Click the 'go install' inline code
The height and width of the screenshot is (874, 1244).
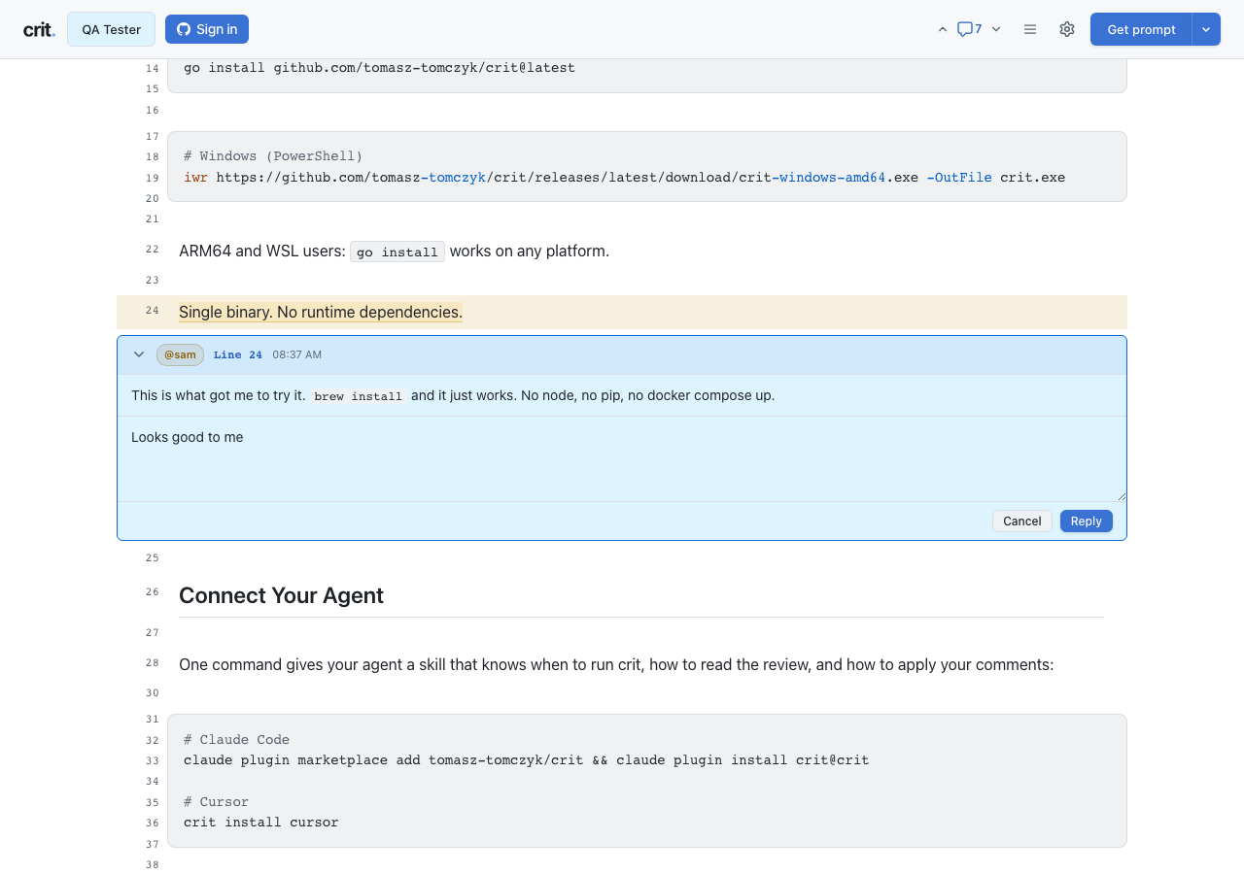coord(397,252)
